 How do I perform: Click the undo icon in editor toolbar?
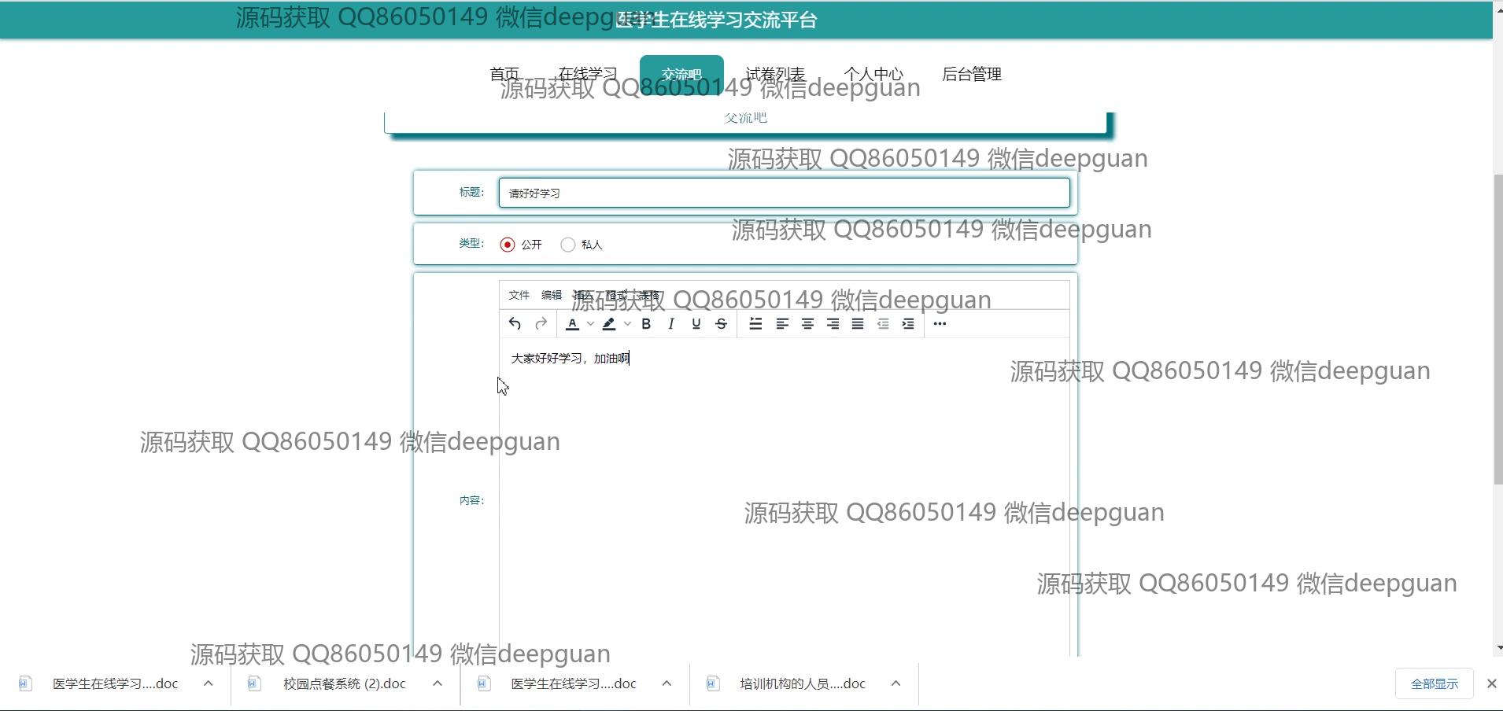coord(515,324)
